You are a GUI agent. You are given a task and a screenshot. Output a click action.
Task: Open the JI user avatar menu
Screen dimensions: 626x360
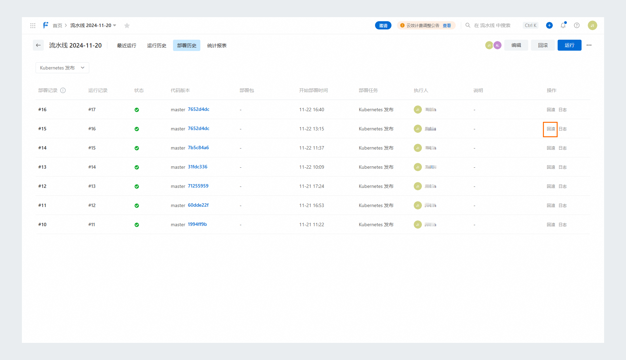pyautogui.click(x=592, y=25)
